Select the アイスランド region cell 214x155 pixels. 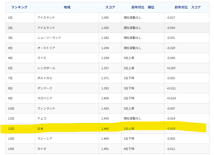coord(46,17)
